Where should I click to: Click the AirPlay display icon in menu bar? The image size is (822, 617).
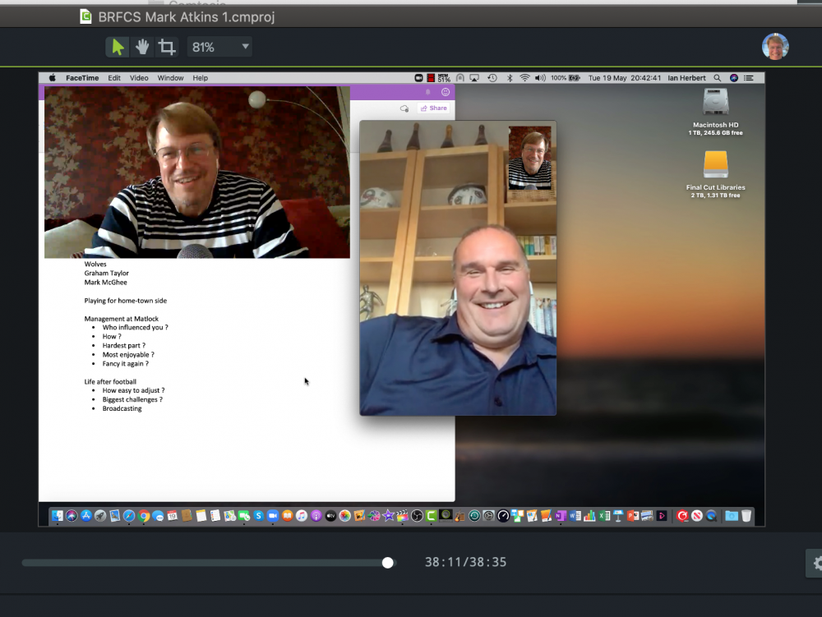[x=474, y=78]
